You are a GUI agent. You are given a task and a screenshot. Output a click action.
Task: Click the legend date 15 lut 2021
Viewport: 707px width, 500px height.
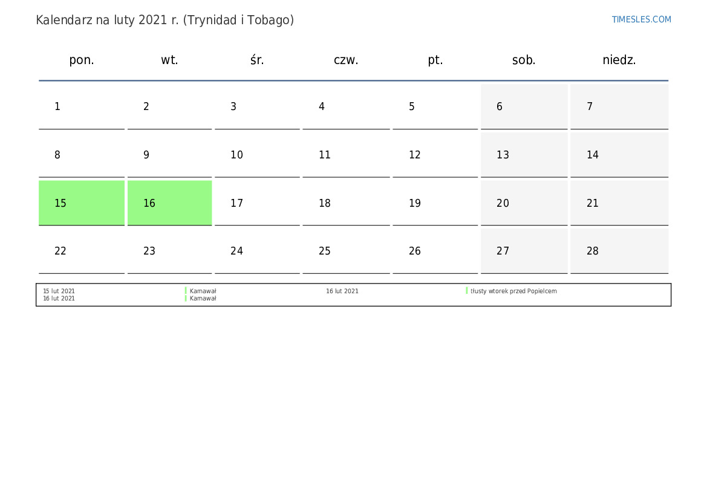click(x=59, y=291)
